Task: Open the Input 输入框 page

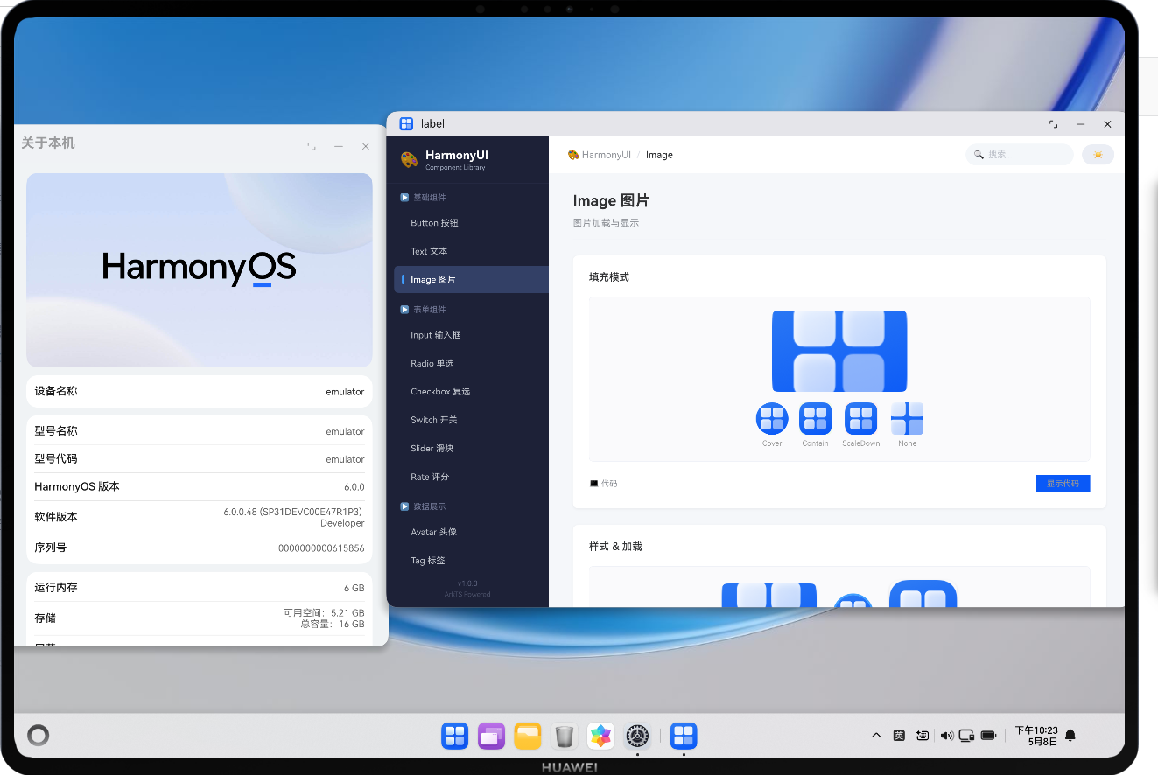Action: pyautogui.click(x=471, y=335)
